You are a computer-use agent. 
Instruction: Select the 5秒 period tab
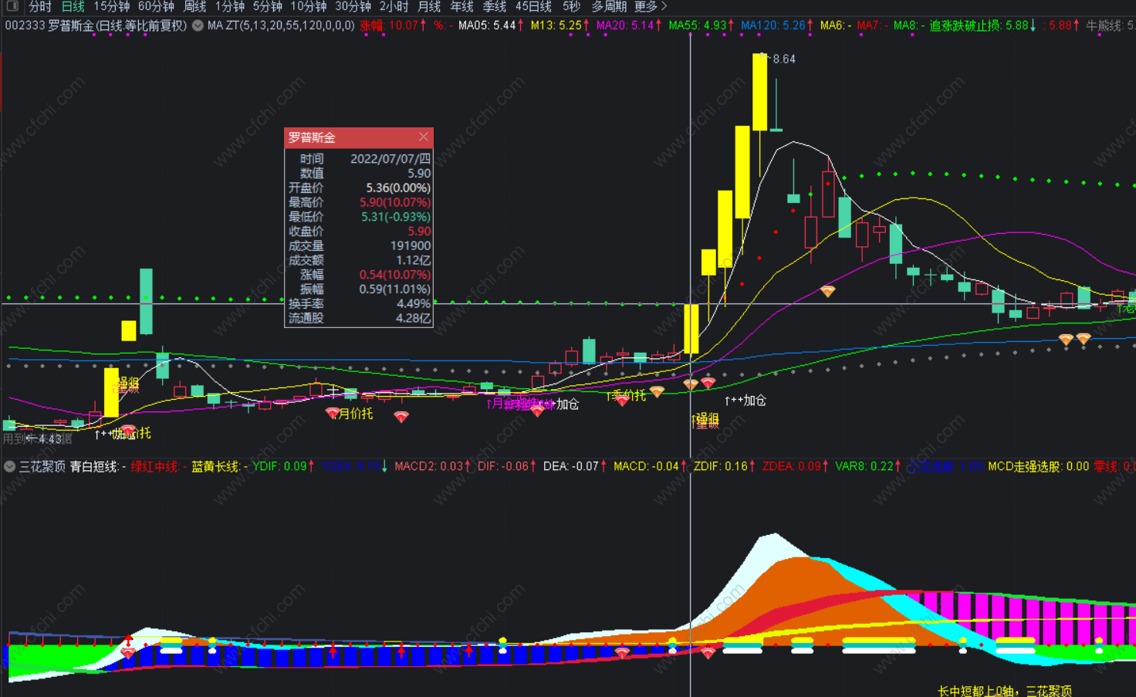point(572,6)
